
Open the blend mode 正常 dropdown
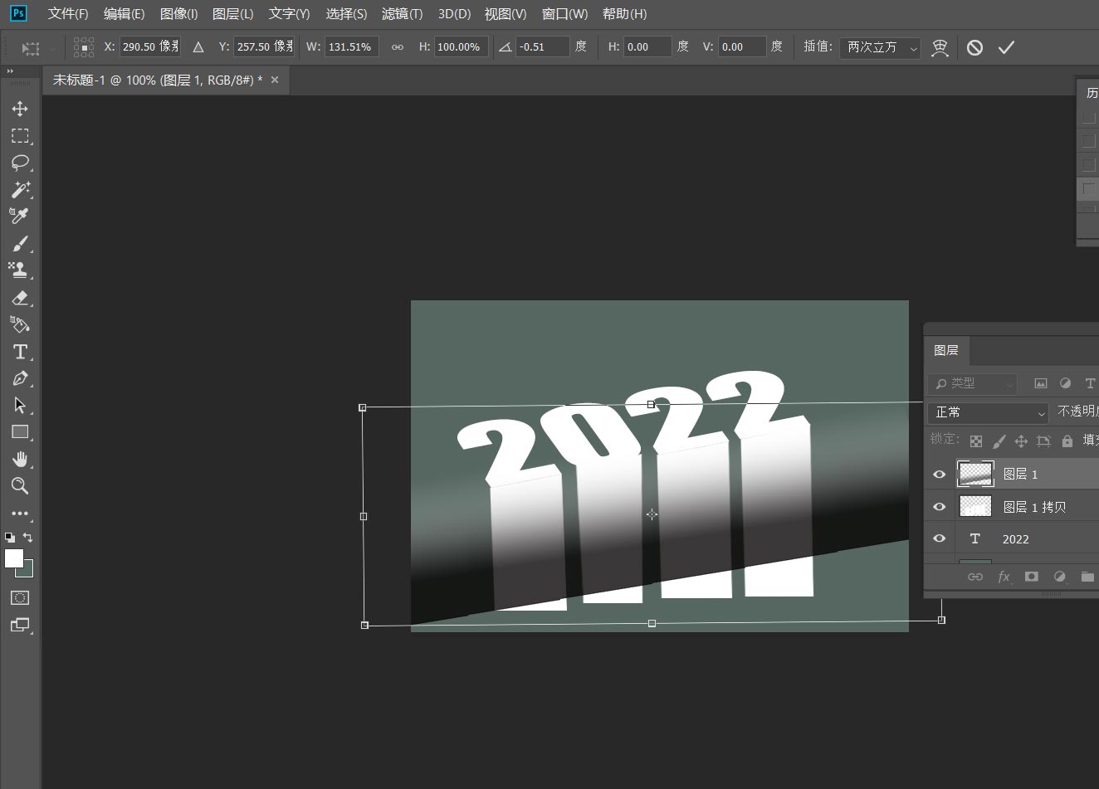[989, 412]
